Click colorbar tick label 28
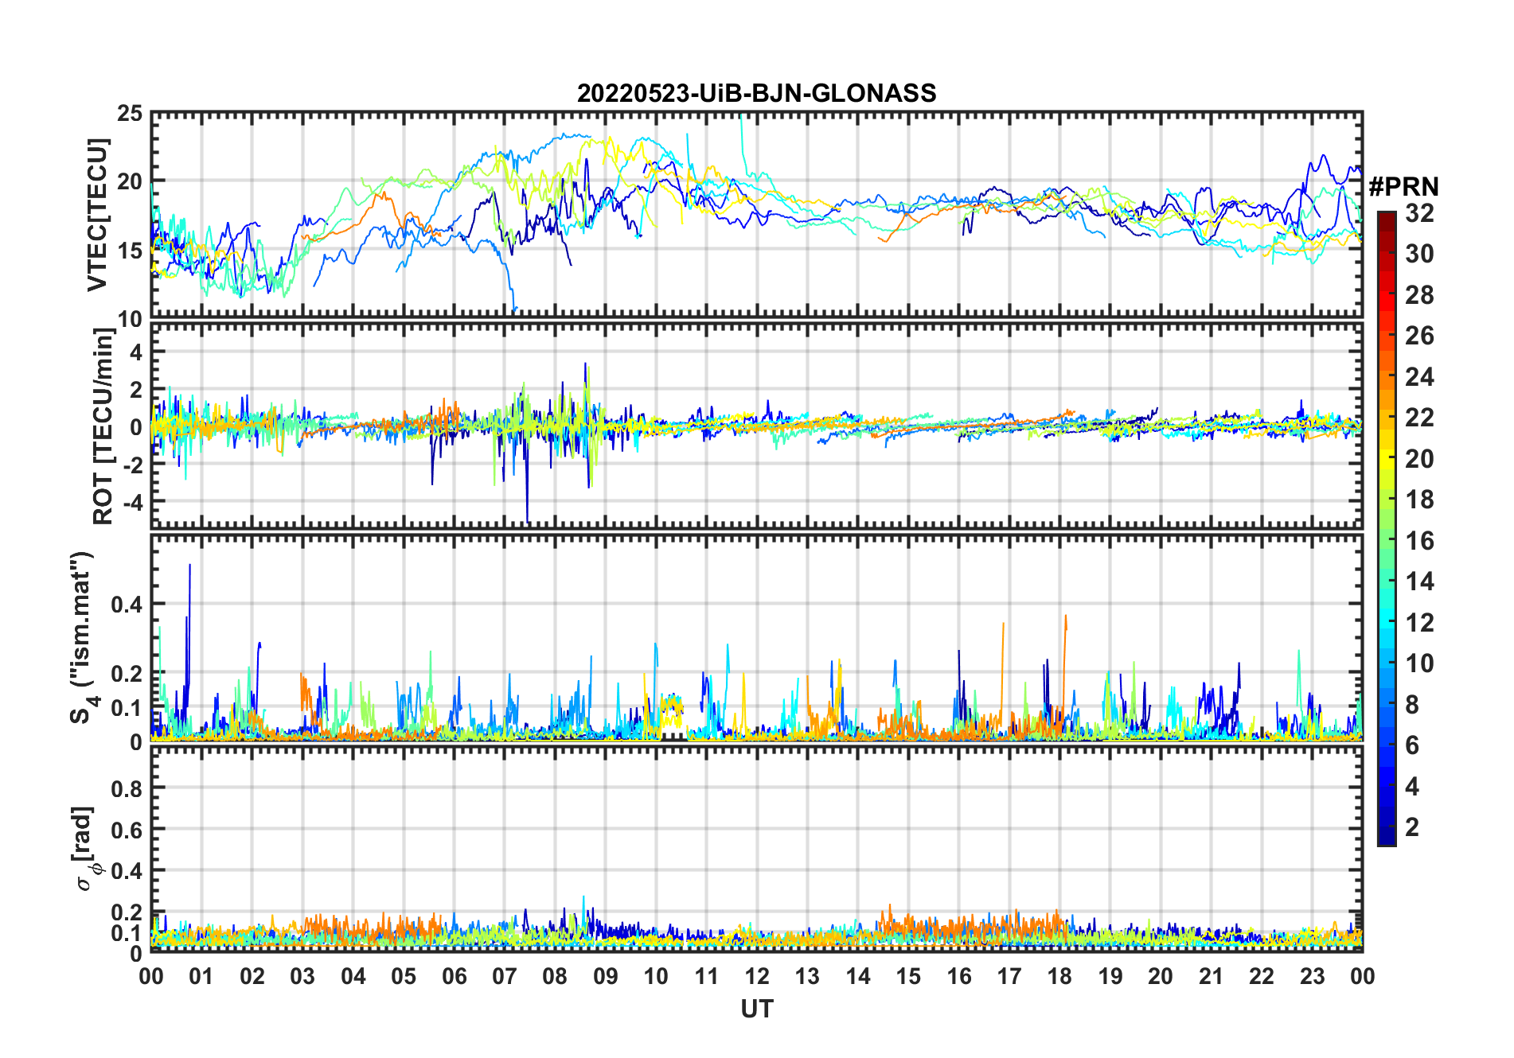Image resolution: width=1514 pixels, height=1058 pixels. [1419, 294]
